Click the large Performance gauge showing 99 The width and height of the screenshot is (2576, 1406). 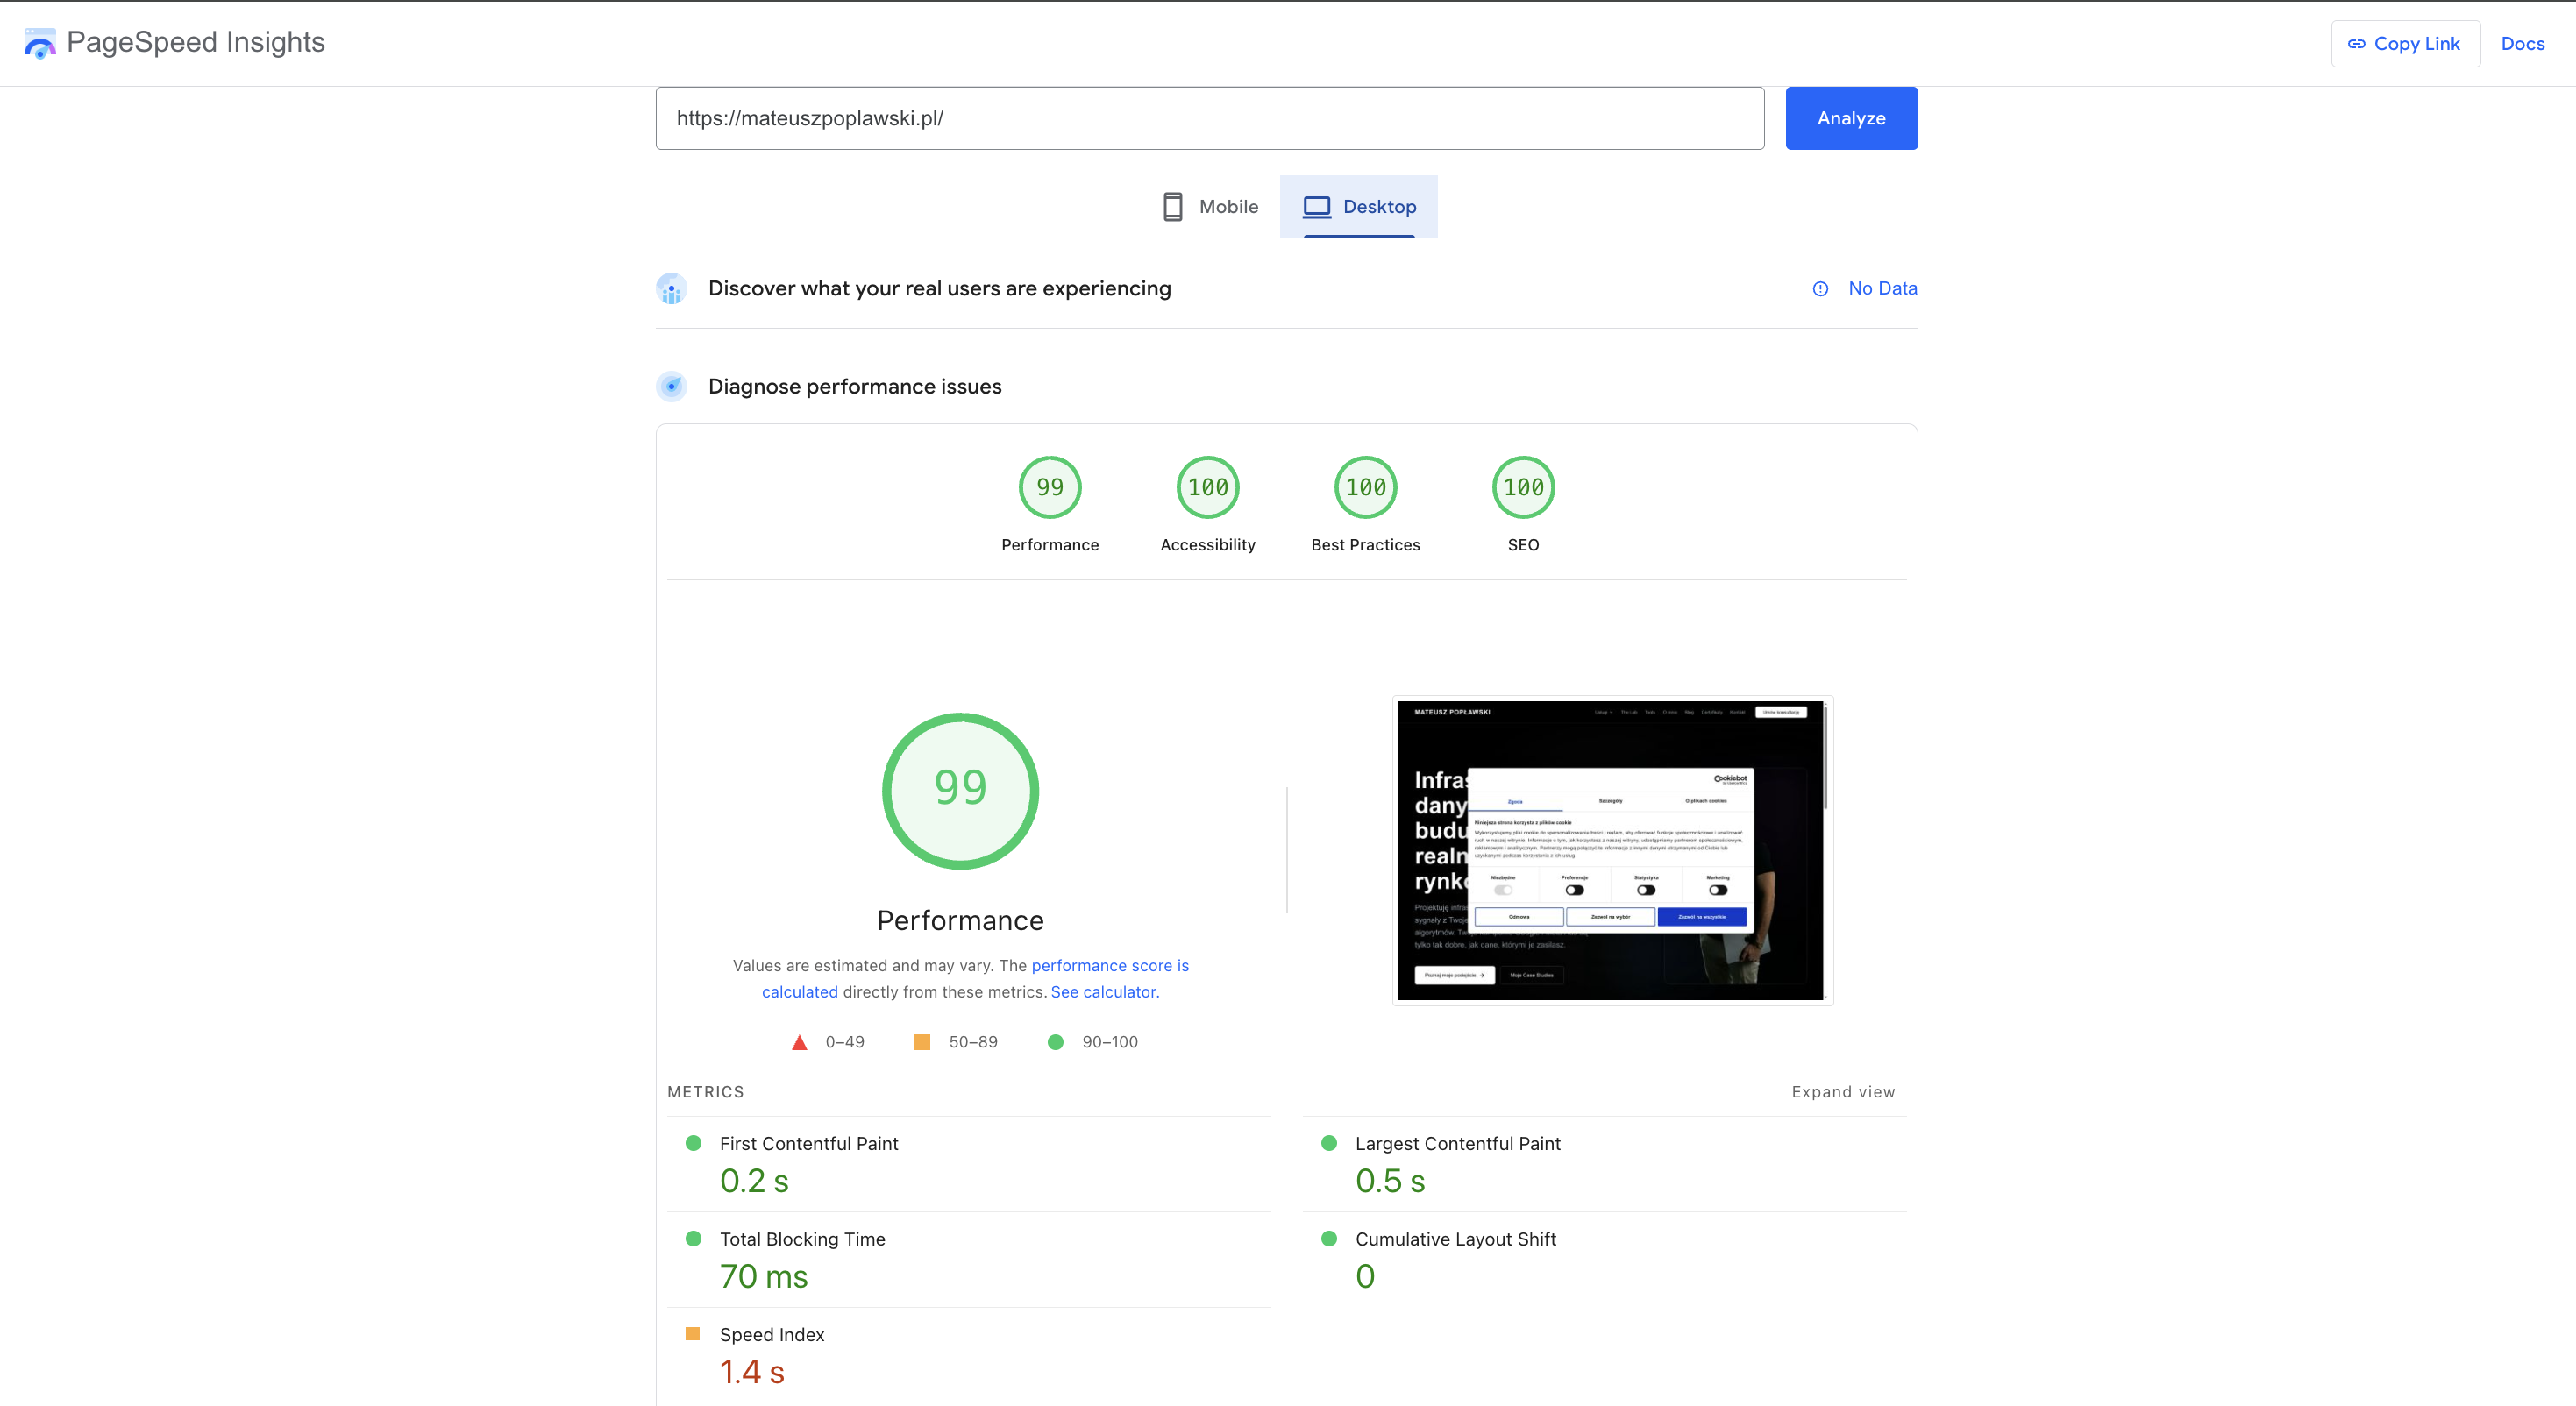click(x=960, y=791)
